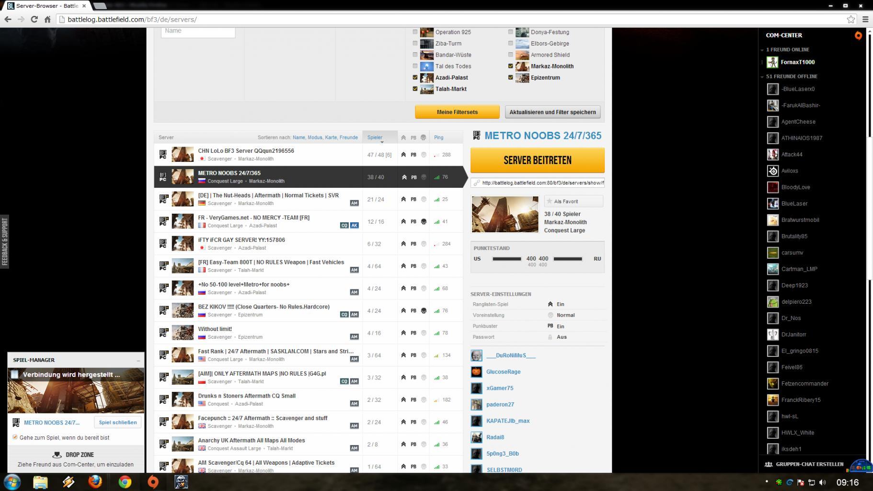Viewport: 873px width, 491px height.
Task: Bookmark page with the star icon
Action: 850,19
